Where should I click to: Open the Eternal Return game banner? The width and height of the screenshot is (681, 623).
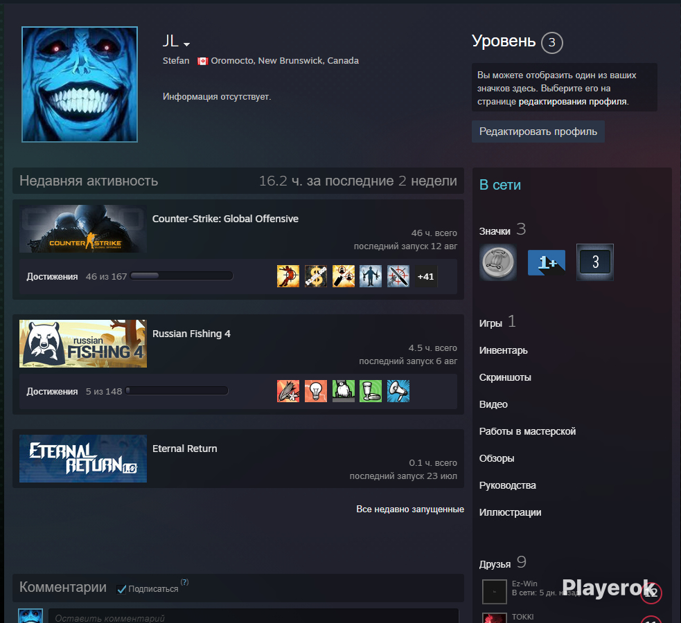[x=83, y=458]
